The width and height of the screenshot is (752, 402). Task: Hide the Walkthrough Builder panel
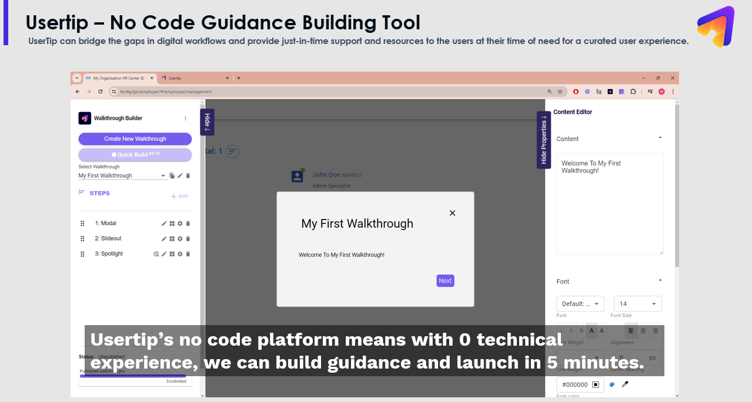(207, 122)
